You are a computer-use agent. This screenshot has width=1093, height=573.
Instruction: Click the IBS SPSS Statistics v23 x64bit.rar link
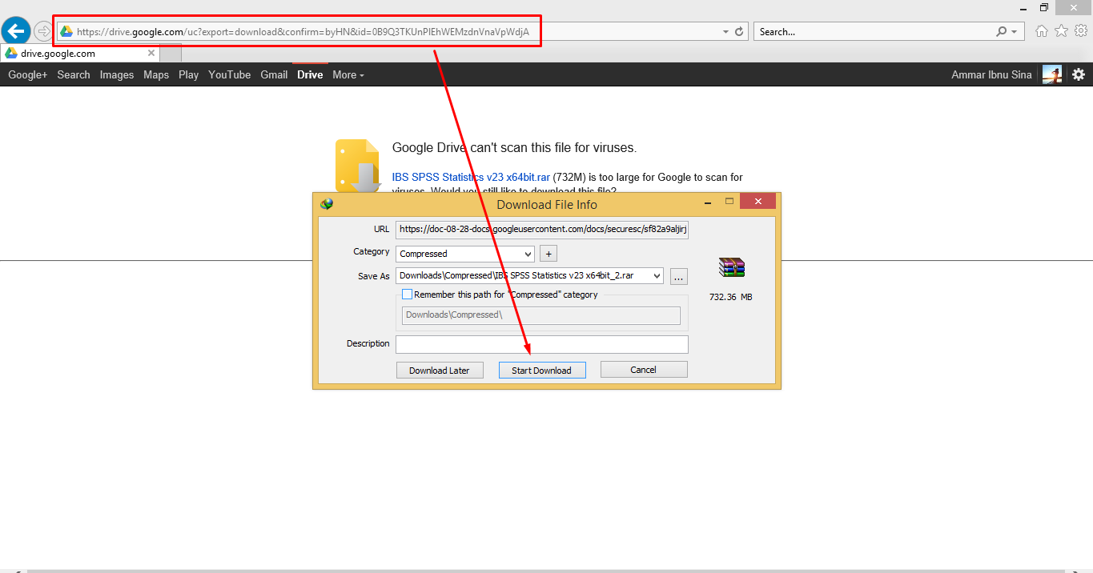click(471, 177)
